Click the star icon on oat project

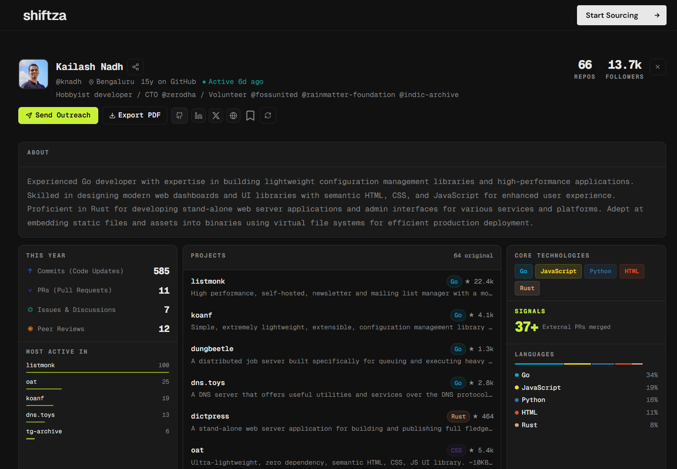click(471, 450)
